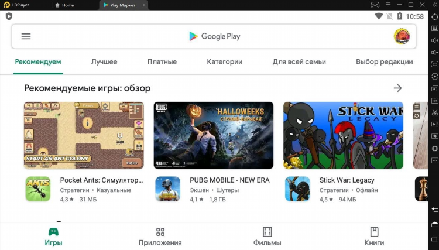Click the Android back arrow button

[x=435, y=210]
